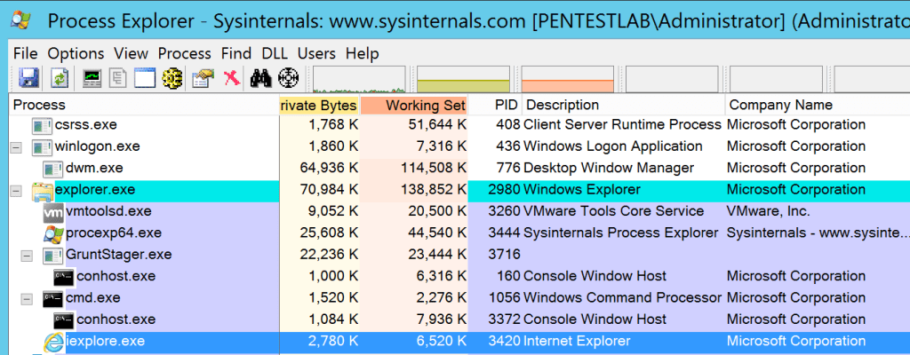Image resolution: width=910 pixels, height=355 pixels.
Task: Collapse the explorer.exe process tree
Action: [16, 190]
